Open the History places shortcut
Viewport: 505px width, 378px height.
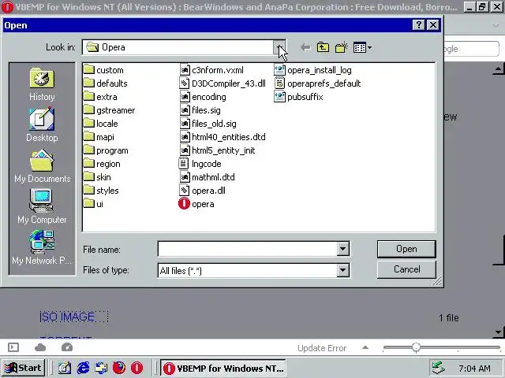pos(42,84)
